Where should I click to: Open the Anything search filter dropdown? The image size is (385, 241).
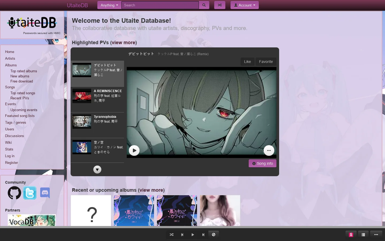[109, 5]
